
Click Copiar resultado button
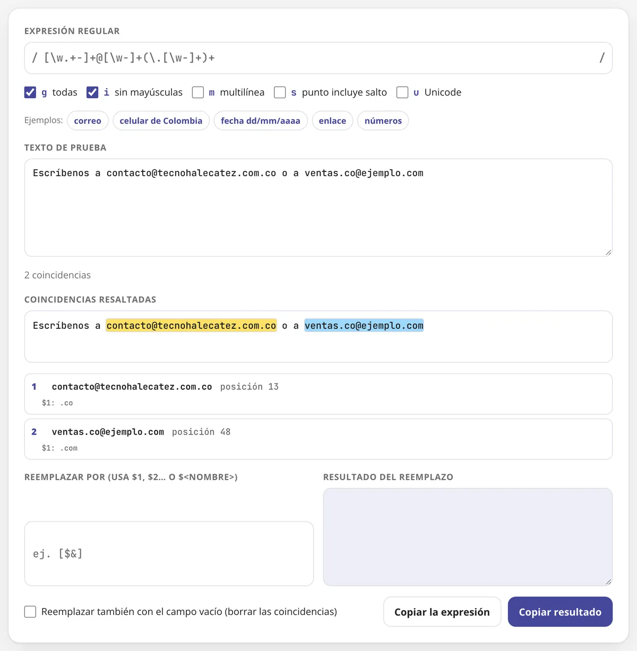[560, 612]
